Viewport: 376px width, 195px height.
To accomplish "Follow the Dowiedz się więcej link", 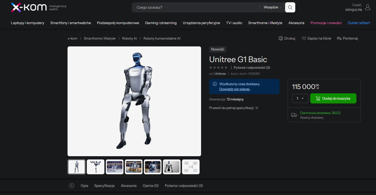I will [235, 89].
